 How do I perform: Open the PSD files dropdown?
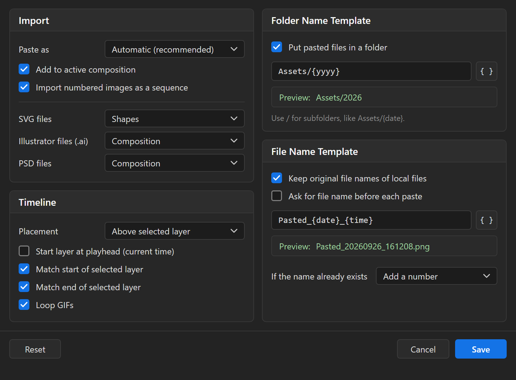click(x=174, y=163)
